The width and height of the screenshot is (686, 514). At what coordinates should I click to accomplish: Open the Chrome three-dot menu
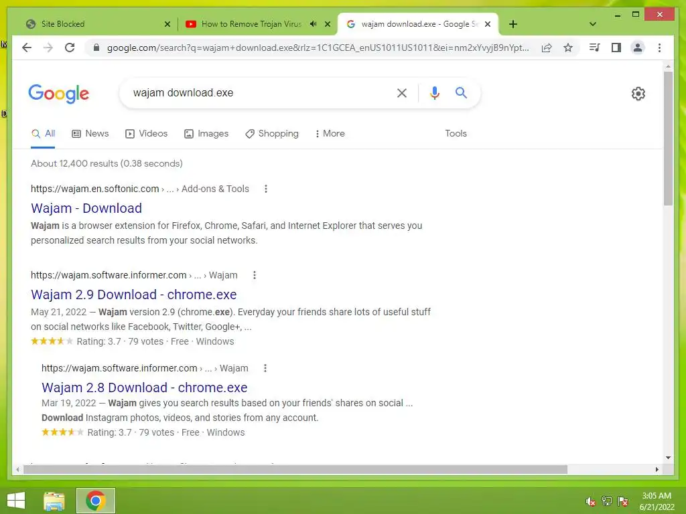pos(659,48)
